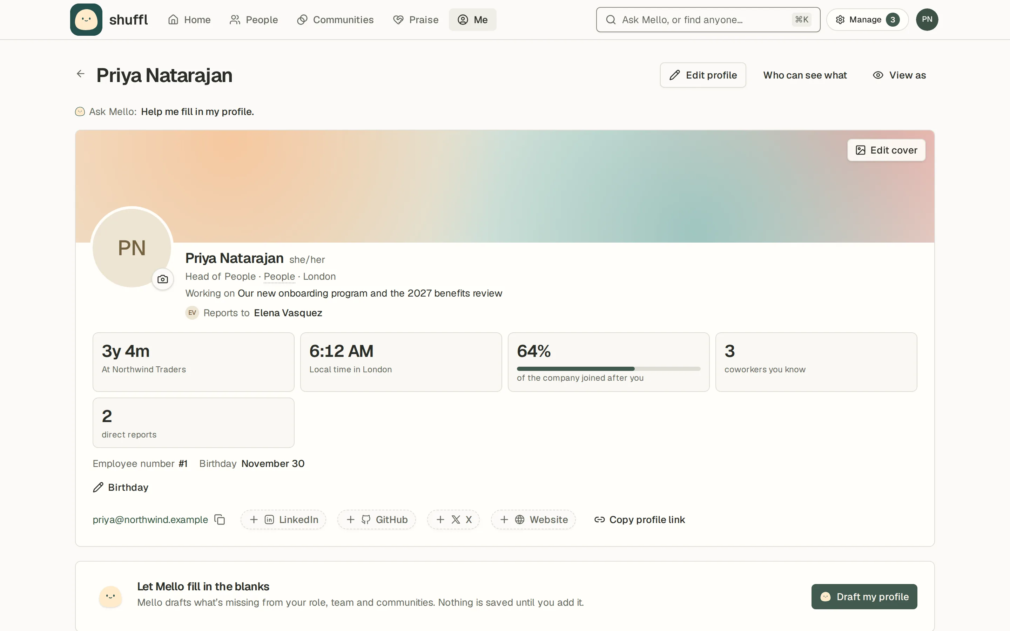Screen dimensions: 1010x631
Task: Add an X account link
Action: pyautogui.click(x=453, y=520)
